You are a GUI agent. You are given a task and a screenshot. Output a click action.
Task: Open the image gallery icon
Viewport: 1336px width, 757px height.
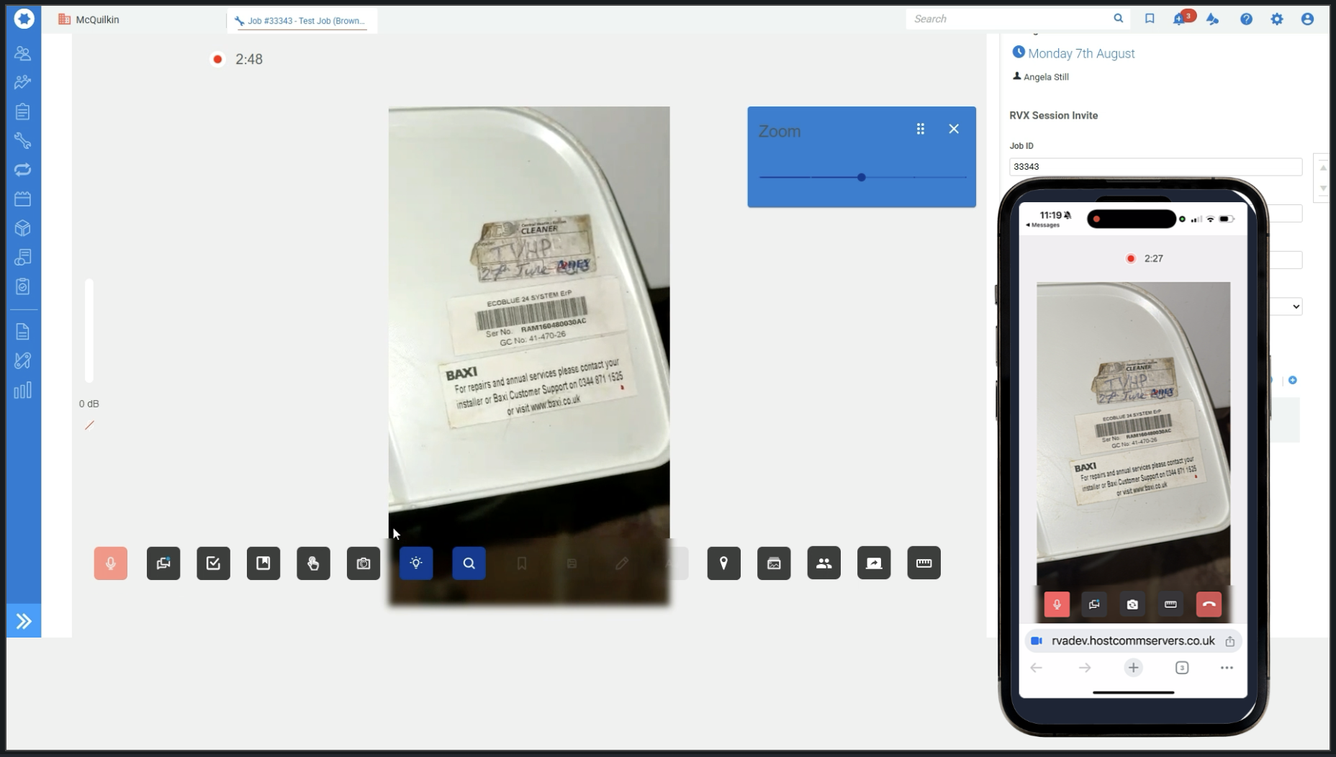774,563
